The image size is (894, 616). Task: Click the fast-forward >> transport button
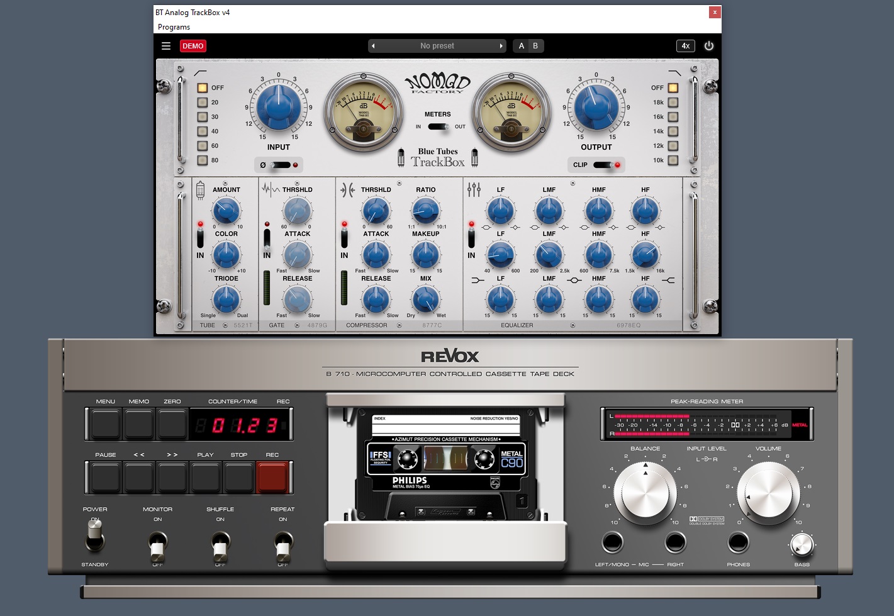172,478
